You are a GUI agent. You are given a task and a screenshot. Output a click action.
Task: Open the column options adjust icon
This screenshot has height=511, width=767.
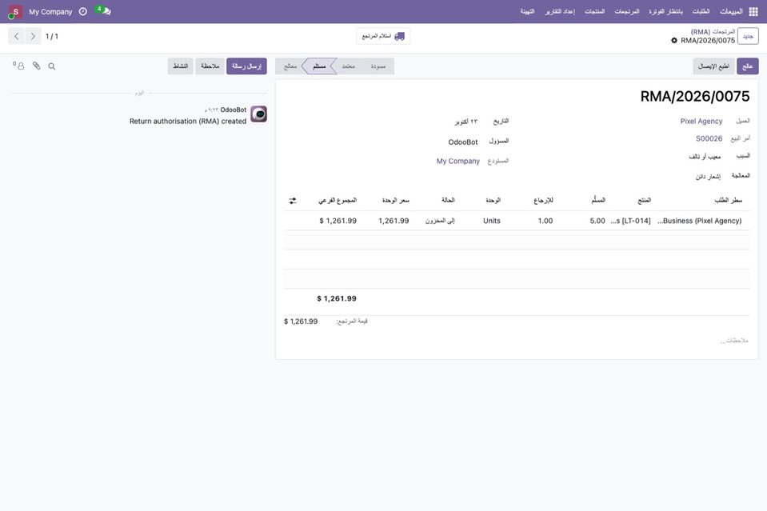click(x=293, y=201)
